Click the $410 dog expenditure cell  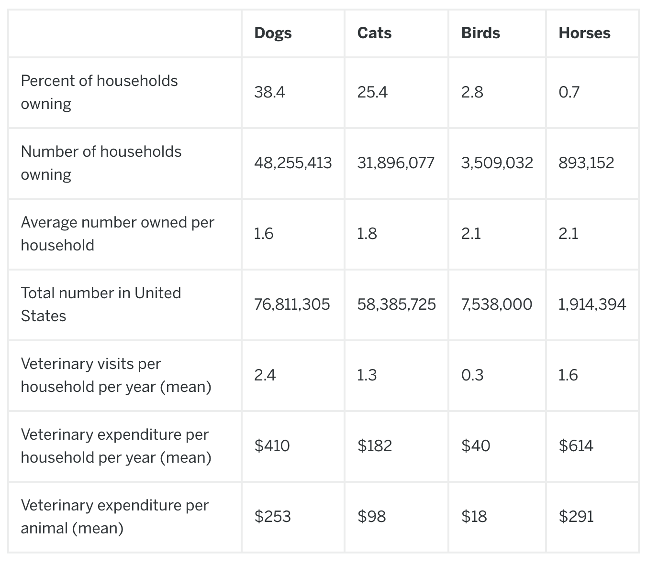click(272, 446)
